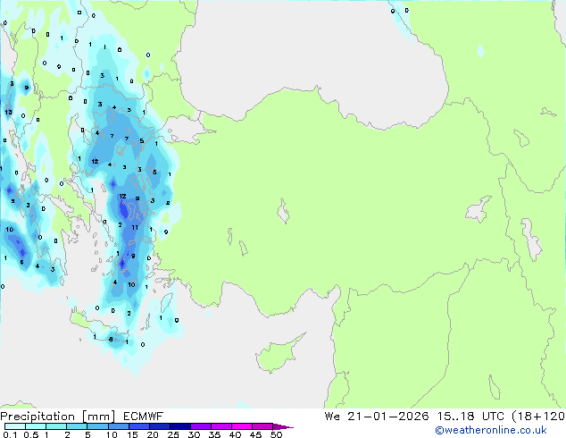Image resolution: width=566 pixels, height=438 pixels.
Task: Pick the 10–15 mm legend swatch
Action: 118,426
